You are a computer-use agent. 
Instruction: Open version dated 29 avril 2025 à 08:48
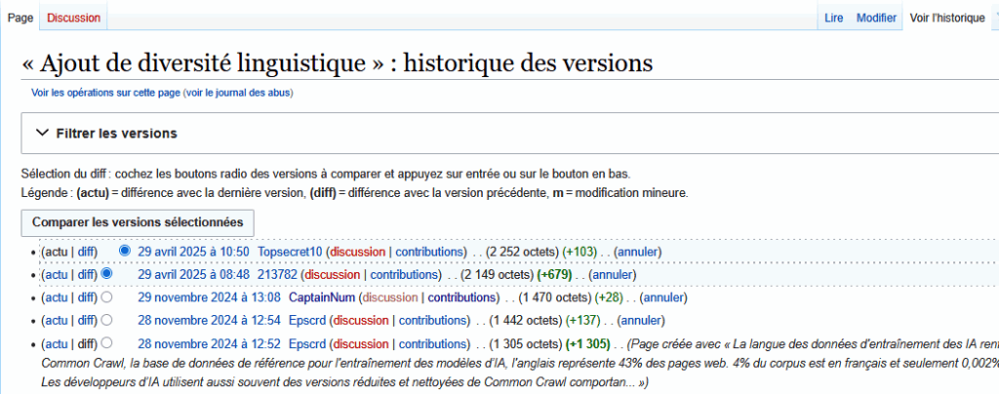[x=193, y=275]
